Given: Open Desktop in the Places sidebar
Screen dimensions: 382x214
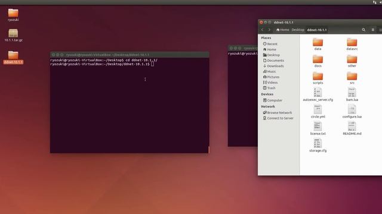Looking at the screenshot, I should tap(272, 55).
